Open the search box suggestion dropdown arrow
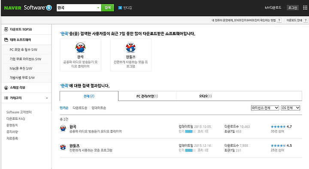 point(98,8)
